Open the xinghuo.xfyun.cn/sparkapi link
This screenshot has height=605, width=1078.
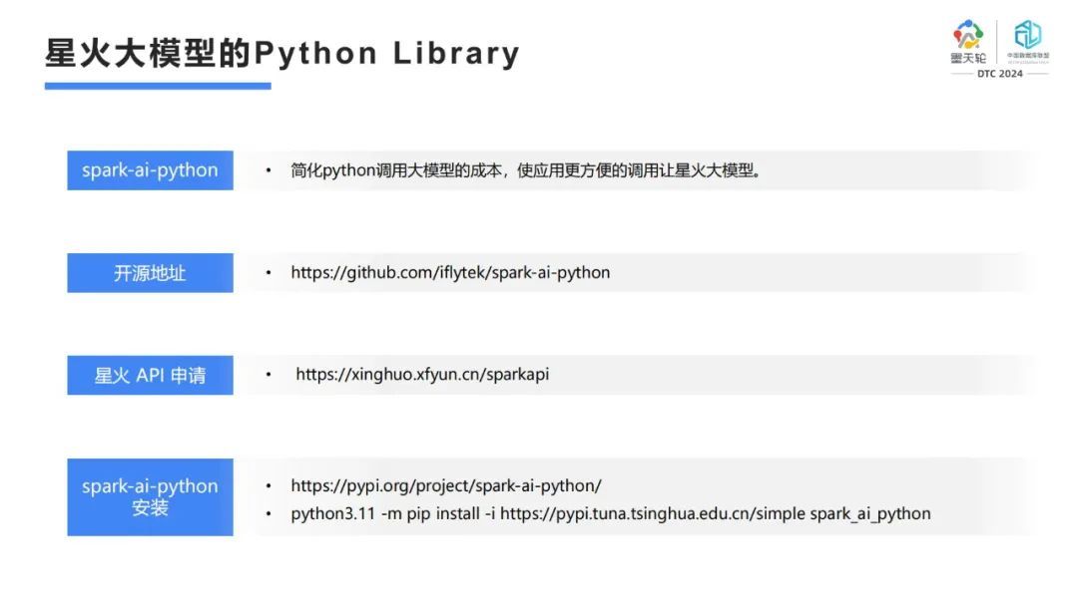coord(422,374)
